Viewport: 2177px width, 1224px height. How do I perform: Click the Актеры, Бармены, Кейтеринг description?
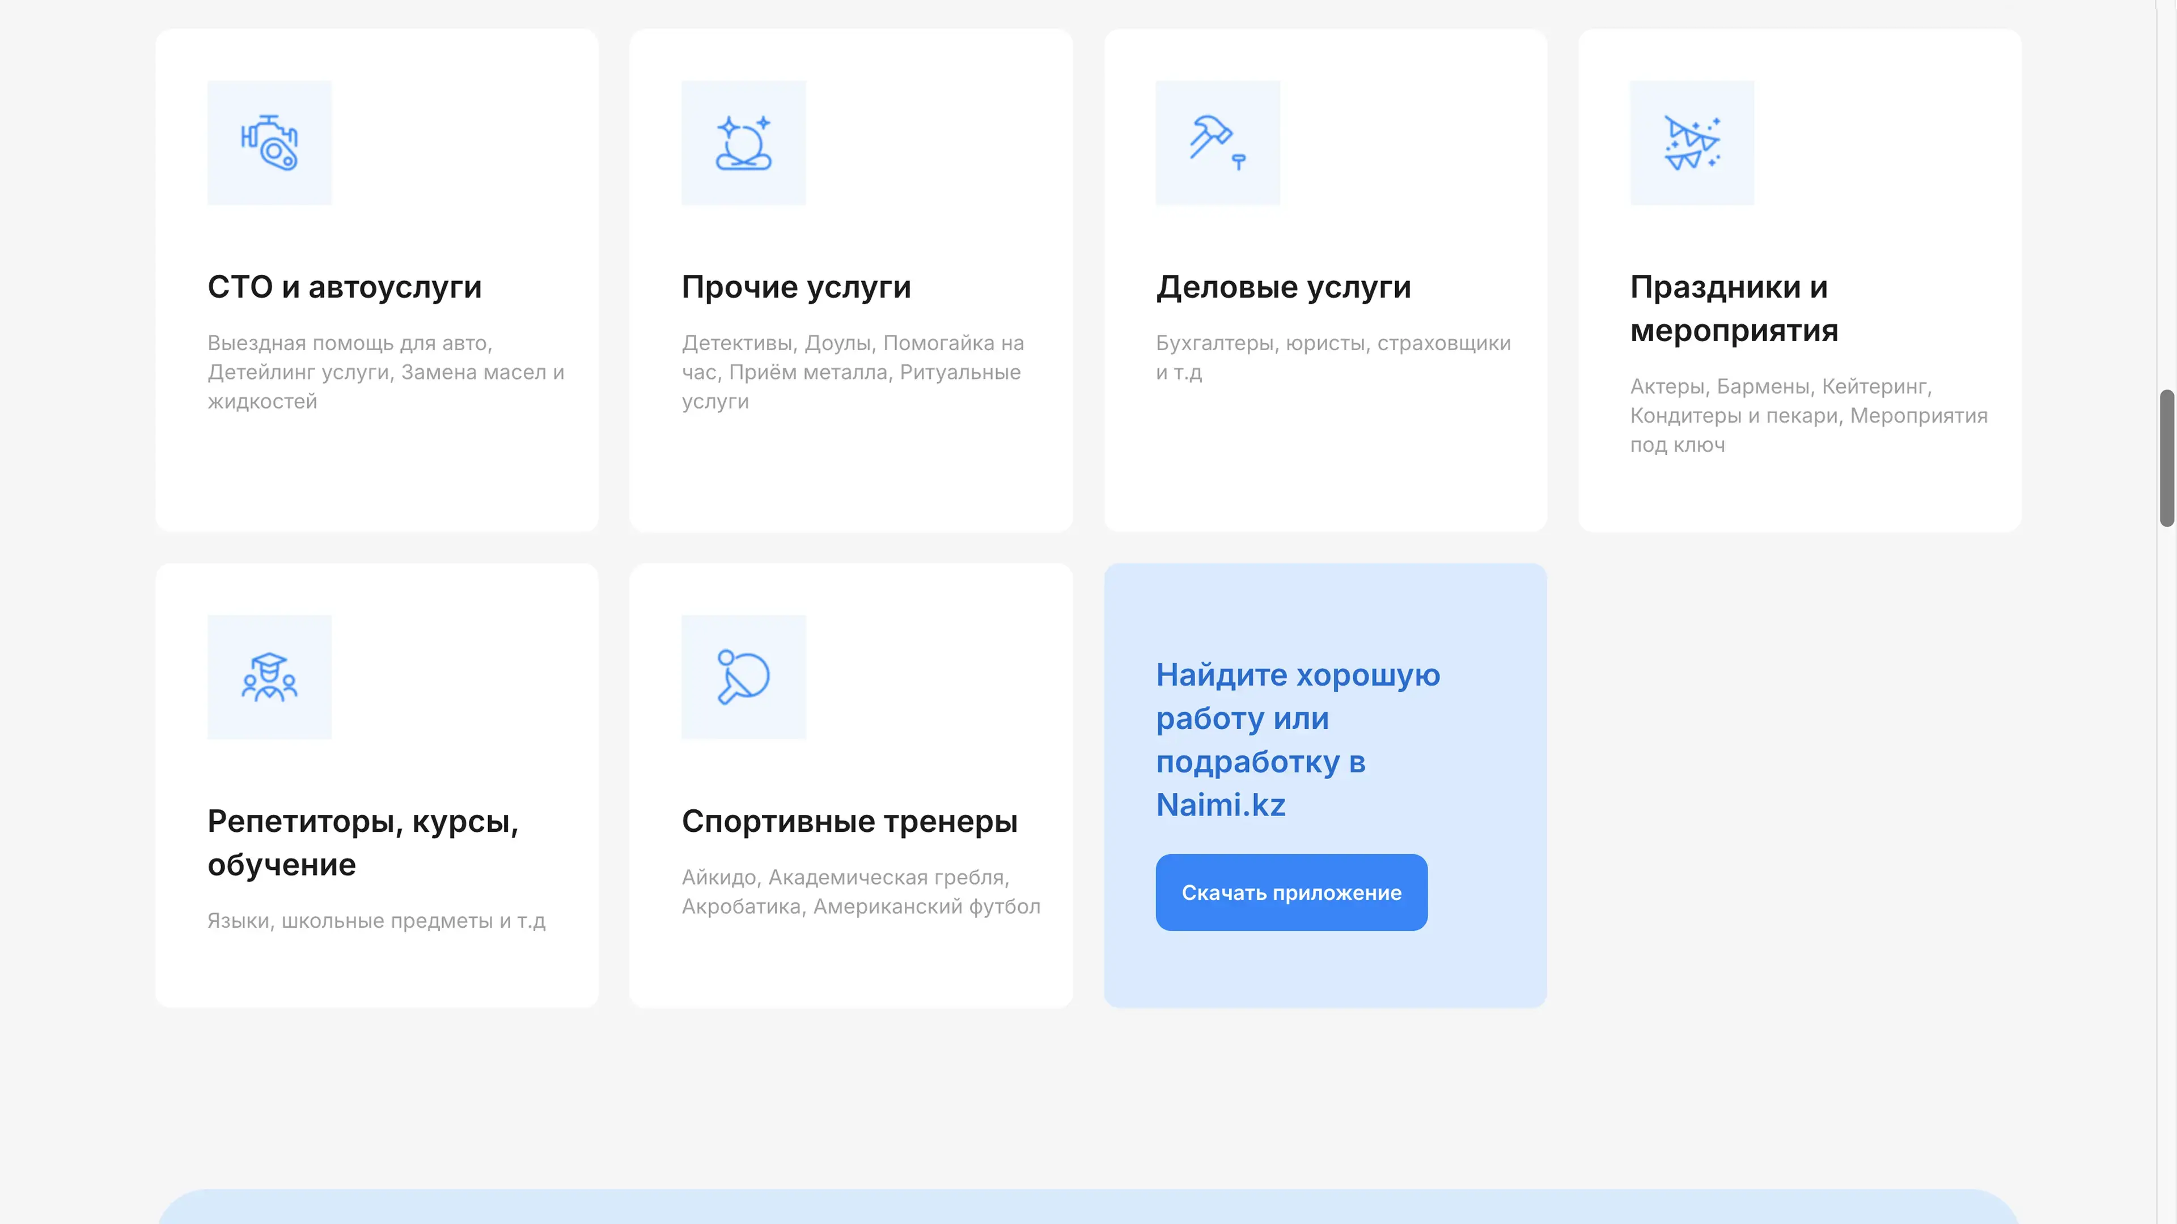1808,415
